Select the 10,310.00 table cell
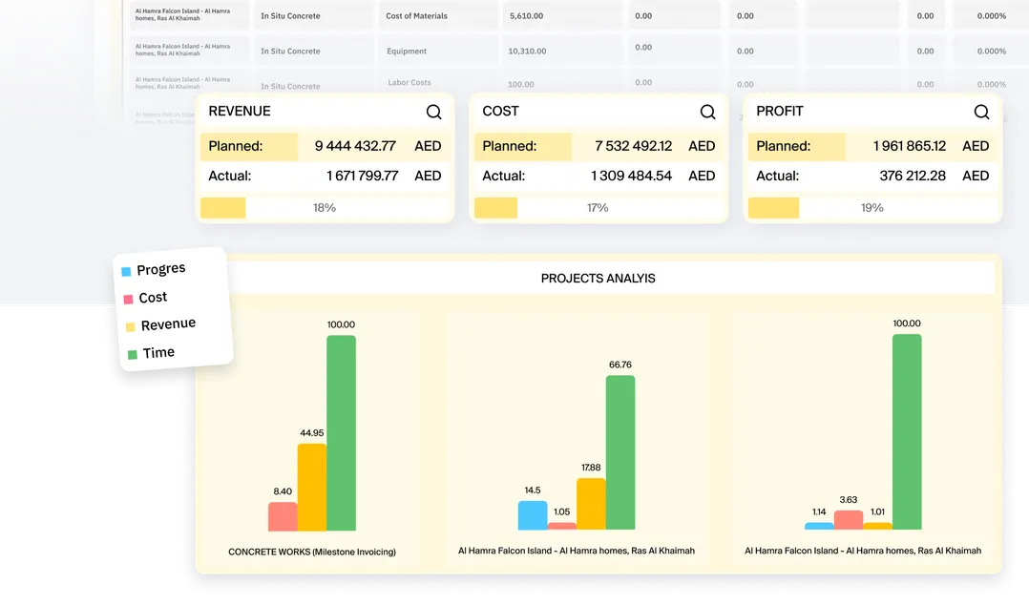The width and height of the screenshot is (1029, 605). (x=561, y=51)
